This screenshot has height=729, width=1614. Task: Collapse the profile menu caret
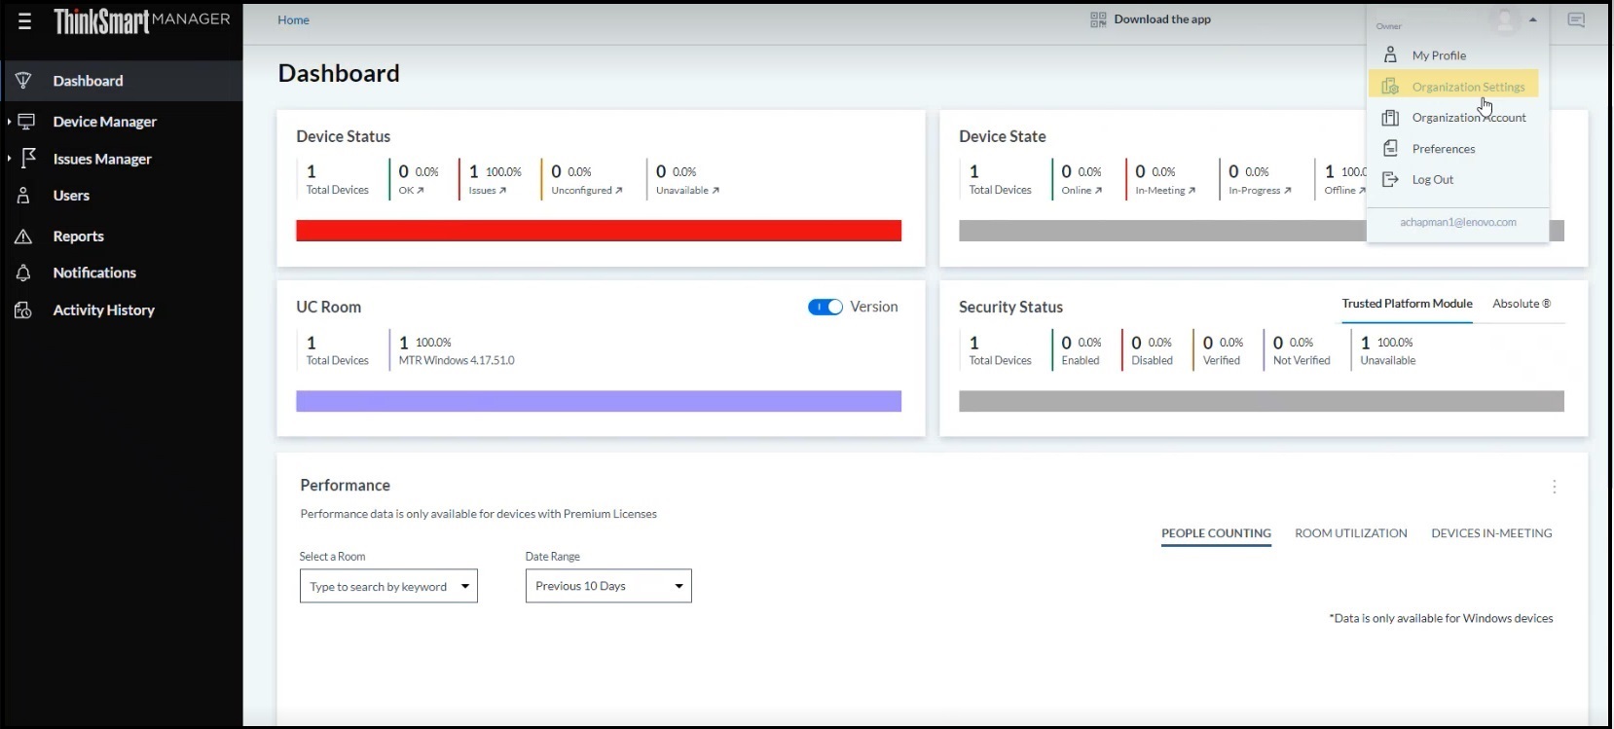pyautogui.click(x=1533, y=19)
